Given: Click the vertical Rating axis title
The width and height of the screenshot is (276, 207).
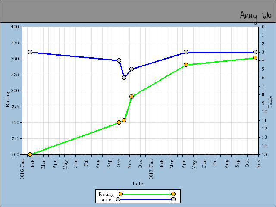Looking at the screenshot, I should [x=8, y=99].
